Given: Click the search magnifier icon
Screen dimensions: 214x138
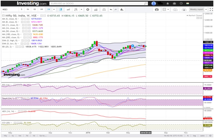Looking at the screenshot, I should pos(146,3).
